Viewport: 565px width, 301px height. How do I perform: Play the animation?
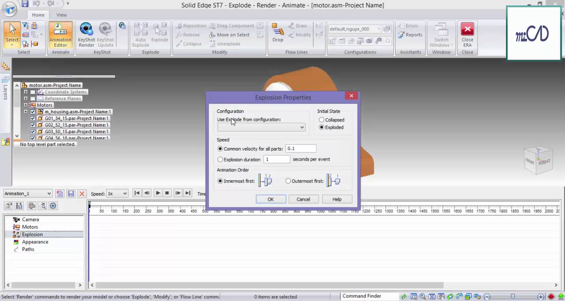(158, 193)
